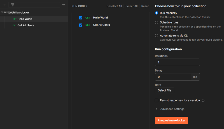Viewport: 224px width, 129px height.
Task: Open Get All Users request in sidebar
Action: [26, 25]
